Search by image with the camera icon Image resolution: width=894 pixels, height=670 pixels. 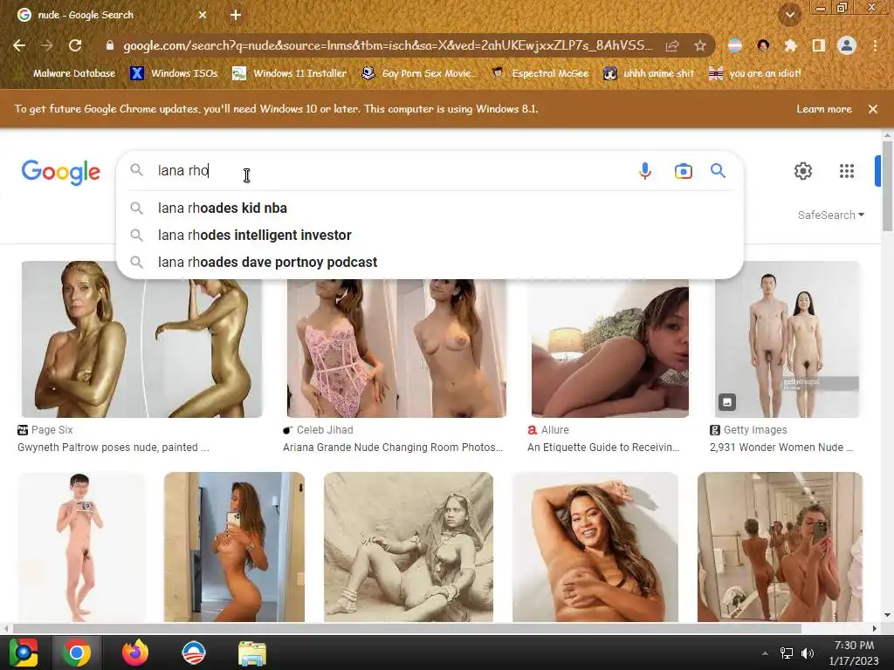tap(683, 171)
